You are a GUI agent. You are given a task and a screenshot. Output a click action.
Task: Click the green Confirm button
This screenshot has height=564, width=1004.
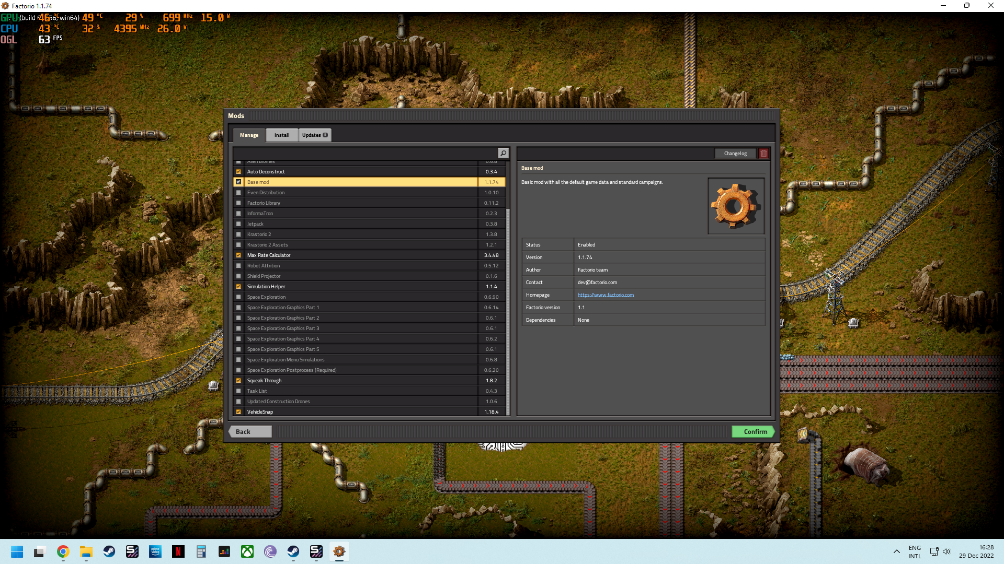753,432
